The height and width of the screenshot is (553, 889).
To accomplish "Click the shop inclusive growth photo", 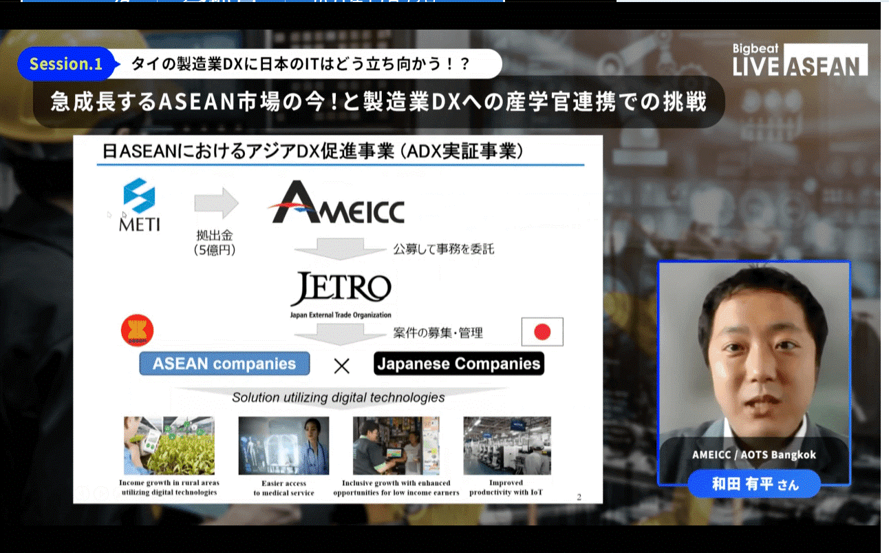I will click(x=396, y=446).
